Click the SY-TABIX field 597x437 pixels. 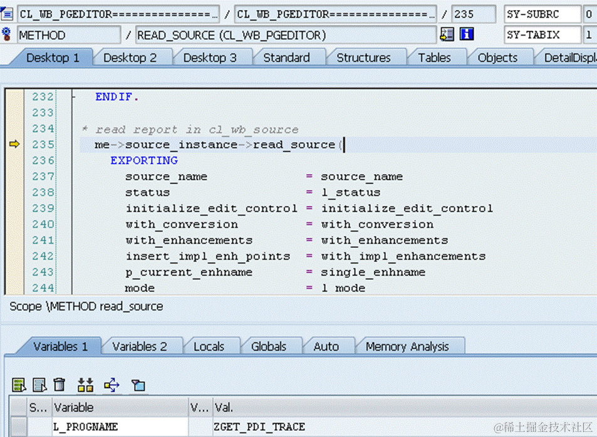click(542, 35)
